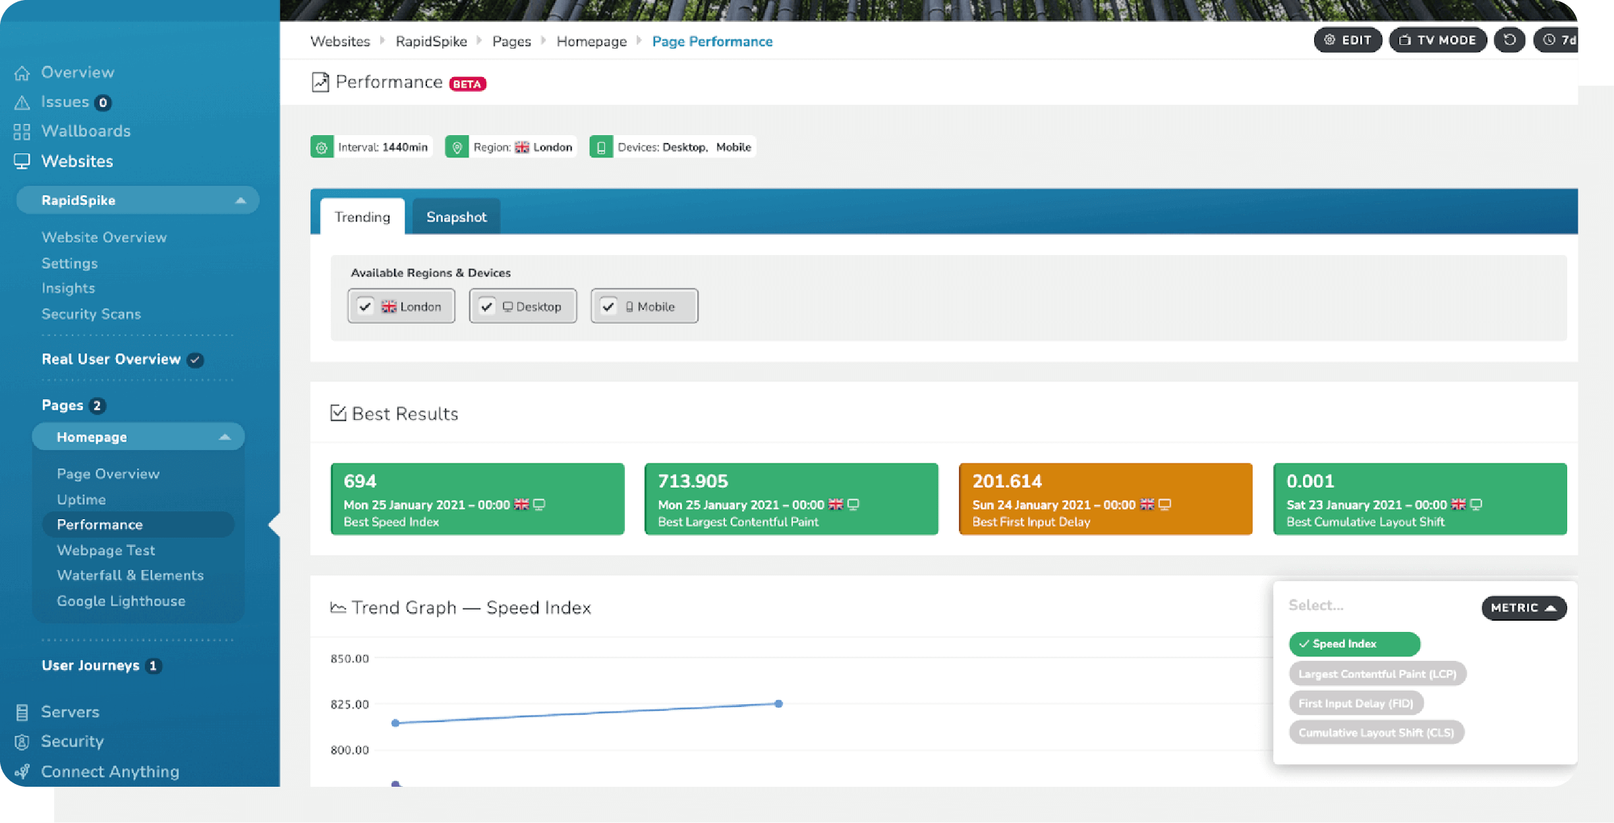Open Webpage Test in sidebar
1614x823 pixels.
click(106, 550)
